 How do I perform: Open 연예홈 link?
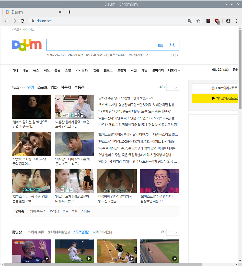[20, 211]
